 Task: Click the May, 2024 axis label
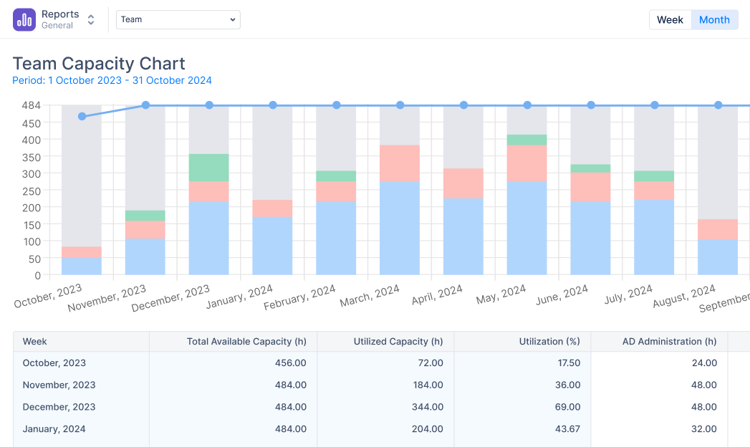pos(501,295)
